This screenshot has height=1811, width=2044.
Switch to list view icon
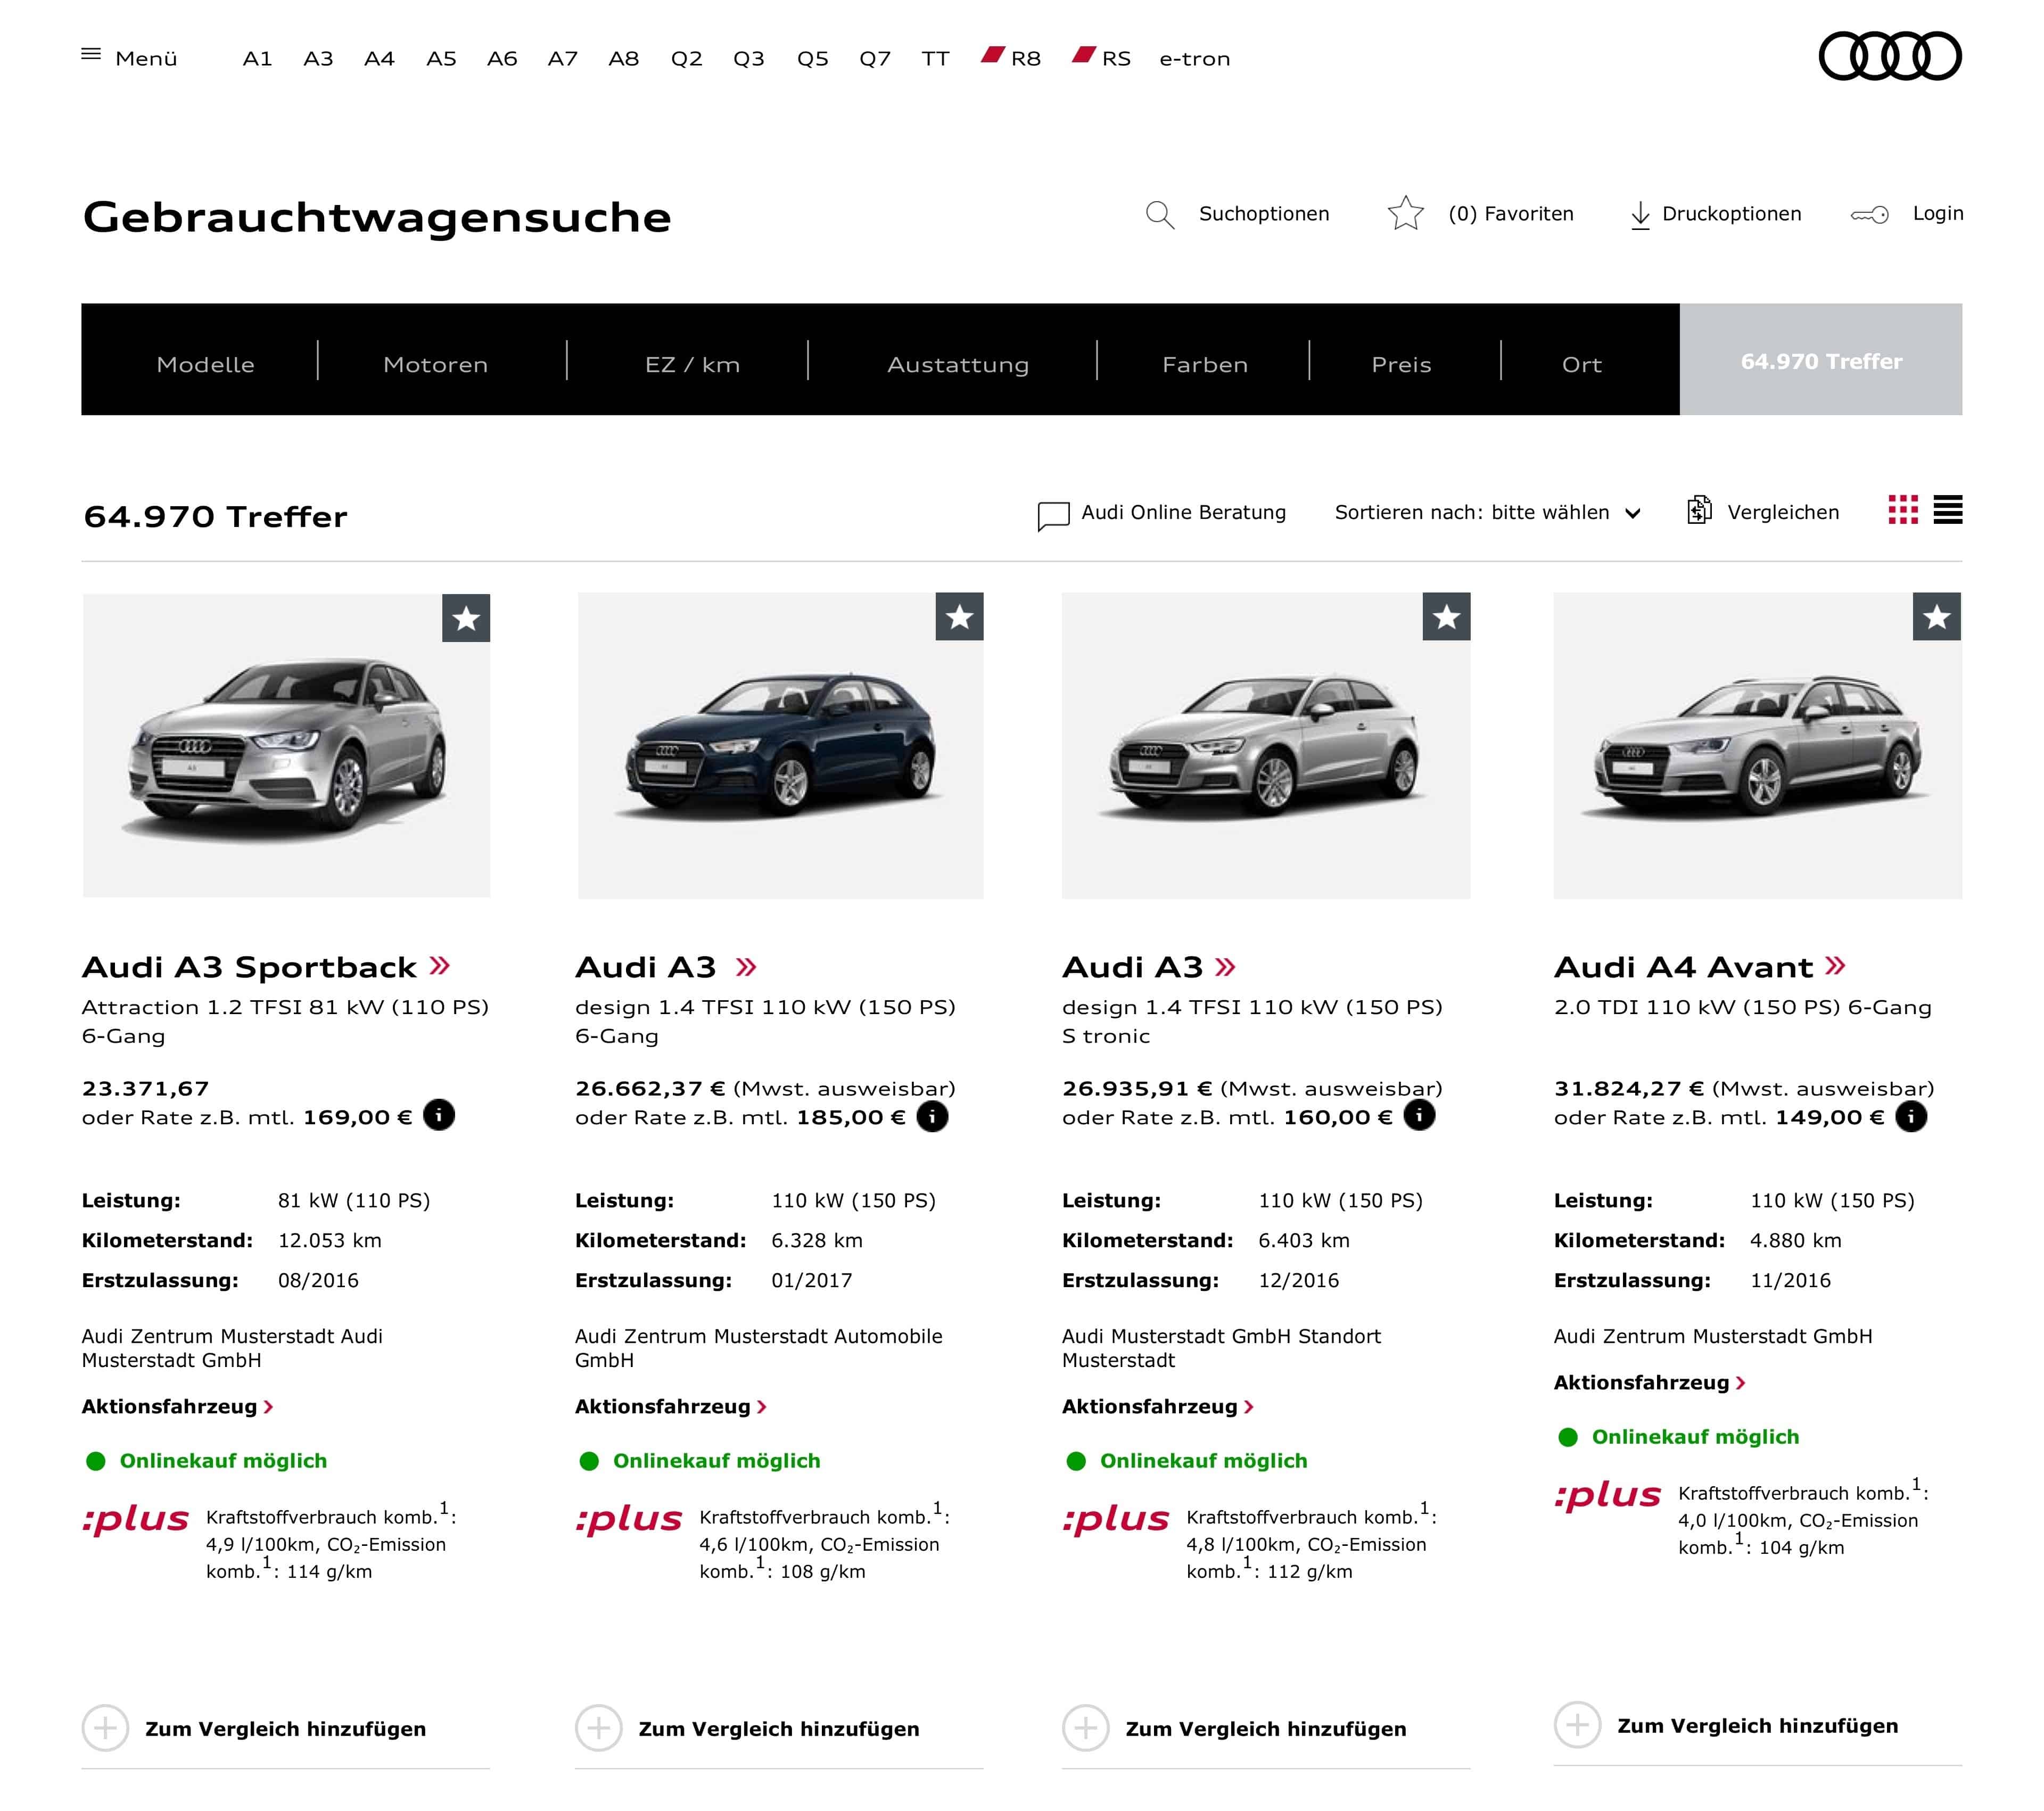point(1947,510)
